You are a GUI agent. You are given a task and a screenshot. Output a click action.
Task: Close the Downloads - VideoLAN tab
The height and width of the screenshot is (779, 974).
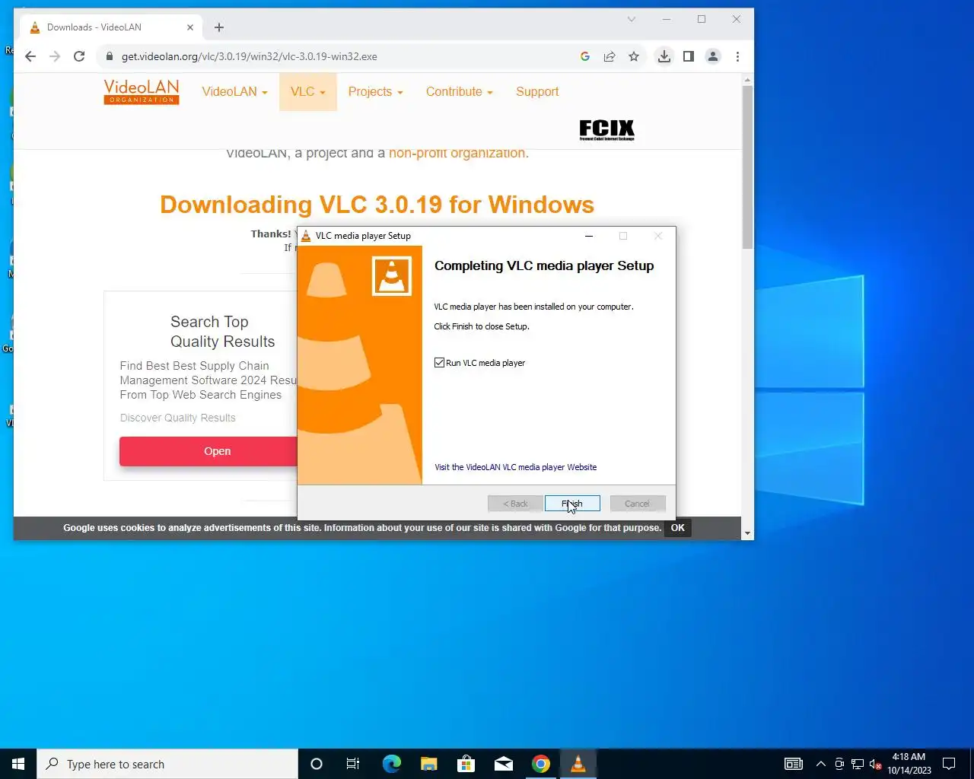click(190, 27)
